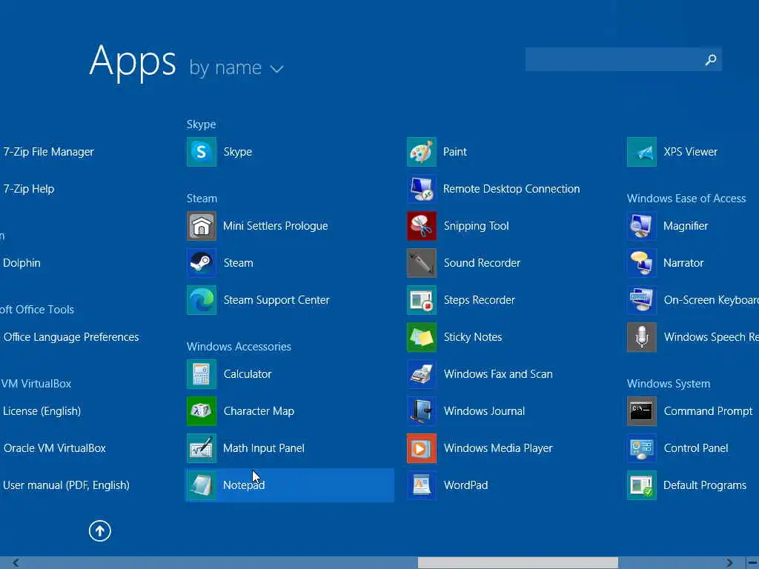Select the Office Tools group heading
Screen dimensions: 759x569
coord(37,310)
